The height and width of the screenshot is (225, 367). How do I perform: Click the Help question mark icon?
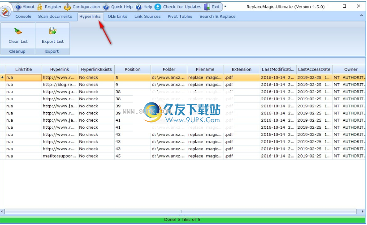coord(138,7)
